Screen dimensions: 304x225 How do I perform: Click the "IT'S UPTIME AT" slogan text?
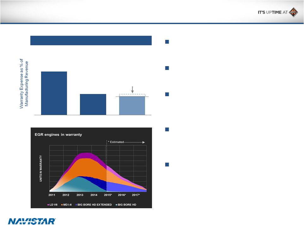click(271, 13)
